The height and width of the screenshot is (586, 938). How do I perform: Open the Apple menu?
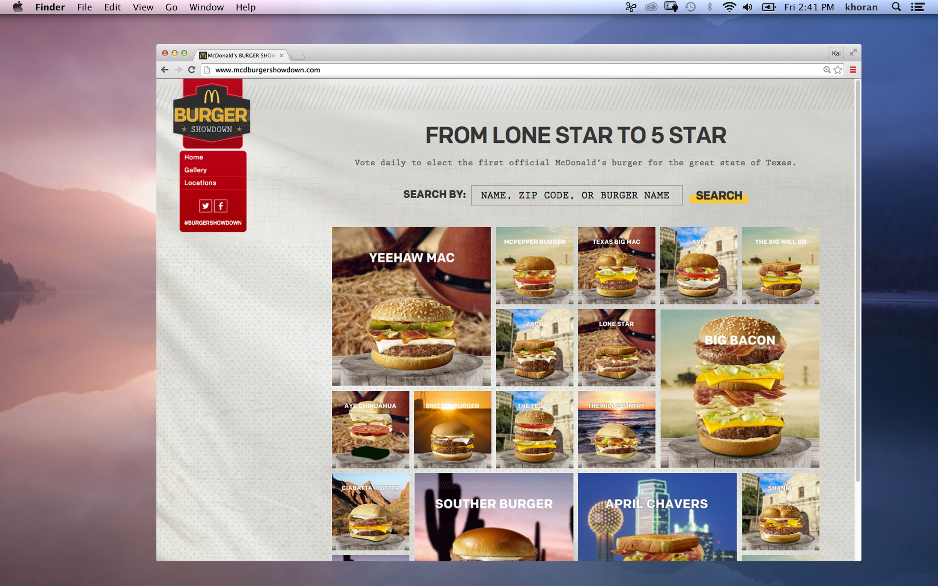(x=18, y=7)
